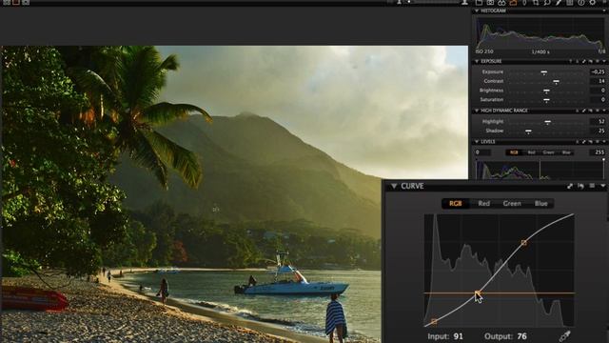Open the Adjustments clipboard tool tab
Image resolution: width=609 pixels, height=343 pixels.
(x=569, y=2)
